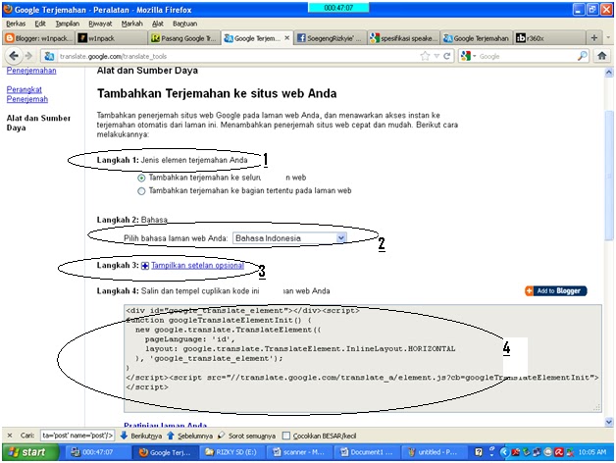The height and width of the screenshot is (463, 616).
Task: Switch to Blogger: w1npack tab
Action: click(x=38, y=38)
